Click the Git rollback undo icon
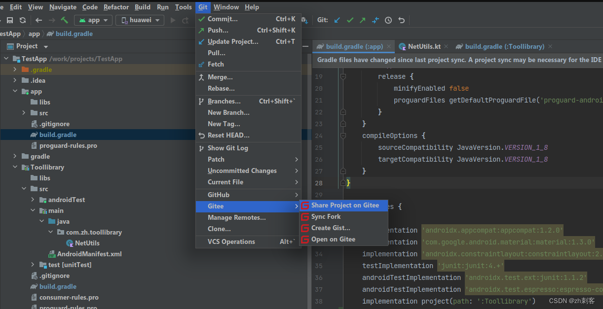Viewport: 603px width, 309px height. [402, 20]
